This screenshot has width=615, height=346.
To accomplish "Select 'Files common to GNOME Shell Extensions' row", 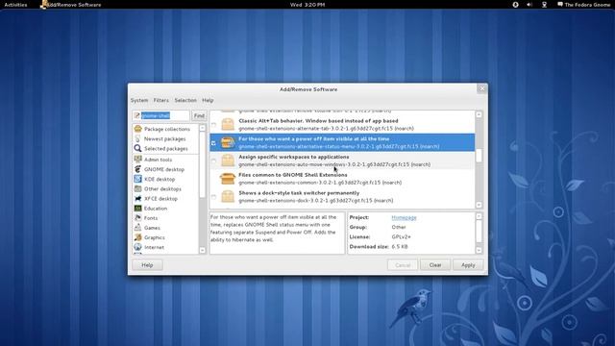I will (342, 179).
